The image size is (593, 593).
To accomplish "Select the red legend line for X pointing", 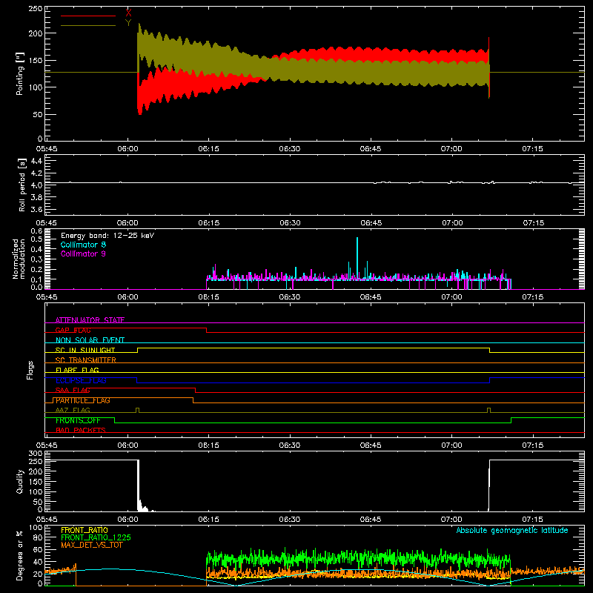I will 88,16.
